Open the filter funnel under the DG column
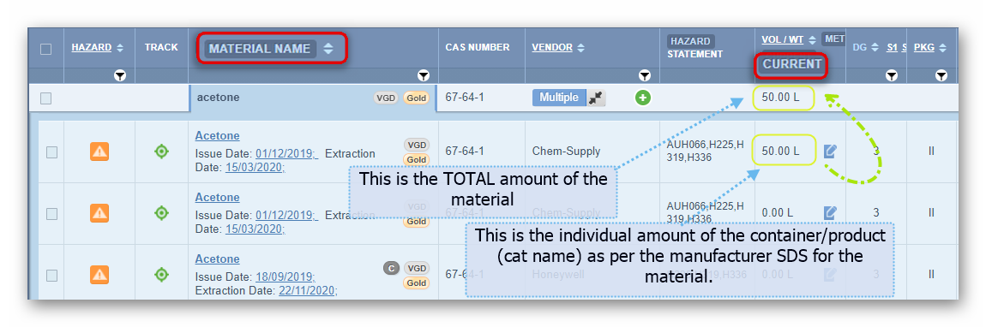Viewport: 986px width, 327px height. pos(891,76)
